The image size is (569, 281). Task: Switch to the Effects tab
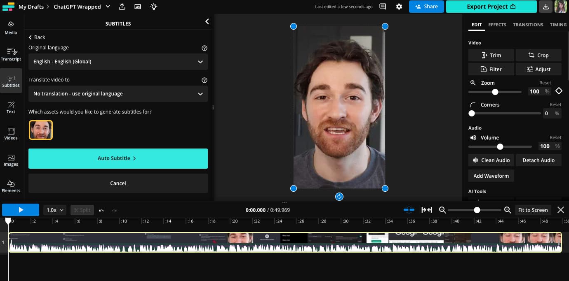click(x=497, y=25)
